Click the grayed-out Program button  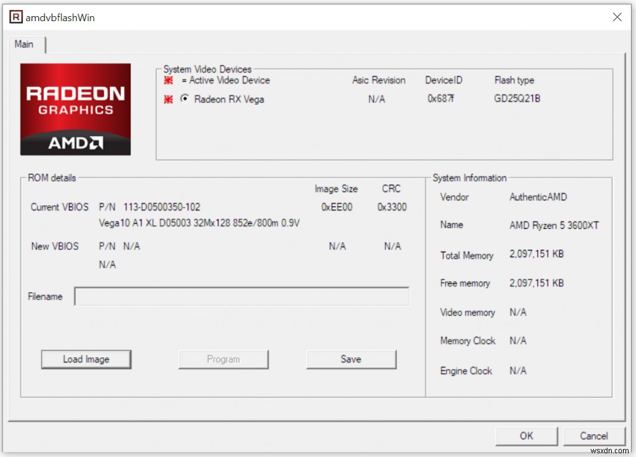[223, 359]
